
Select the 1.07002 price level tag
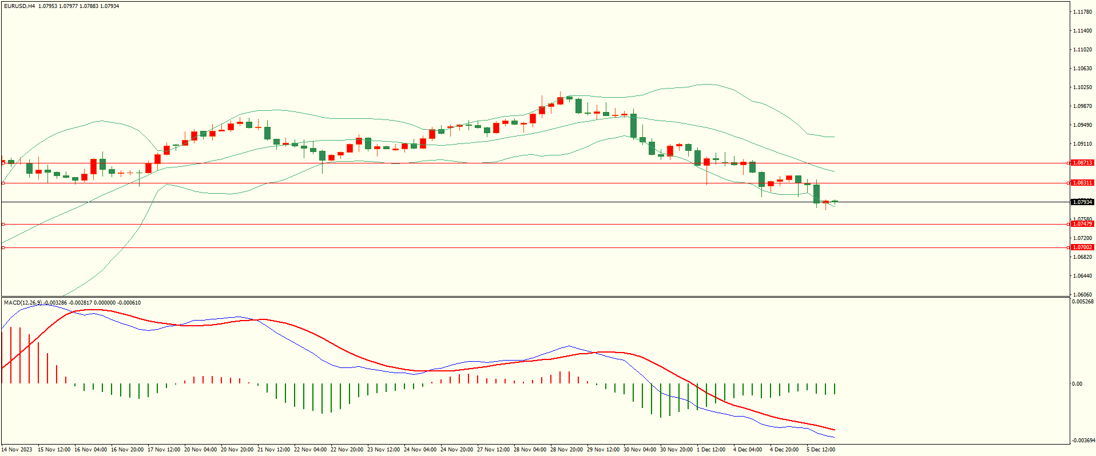click(1082, 247)
